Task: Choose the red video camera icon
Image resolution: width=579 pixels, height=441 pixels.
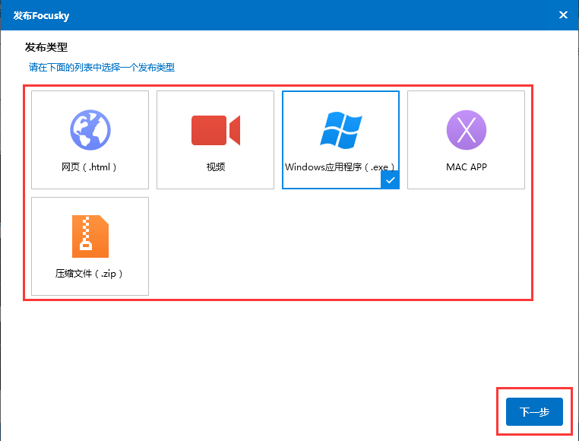Action: coord(216,130)
